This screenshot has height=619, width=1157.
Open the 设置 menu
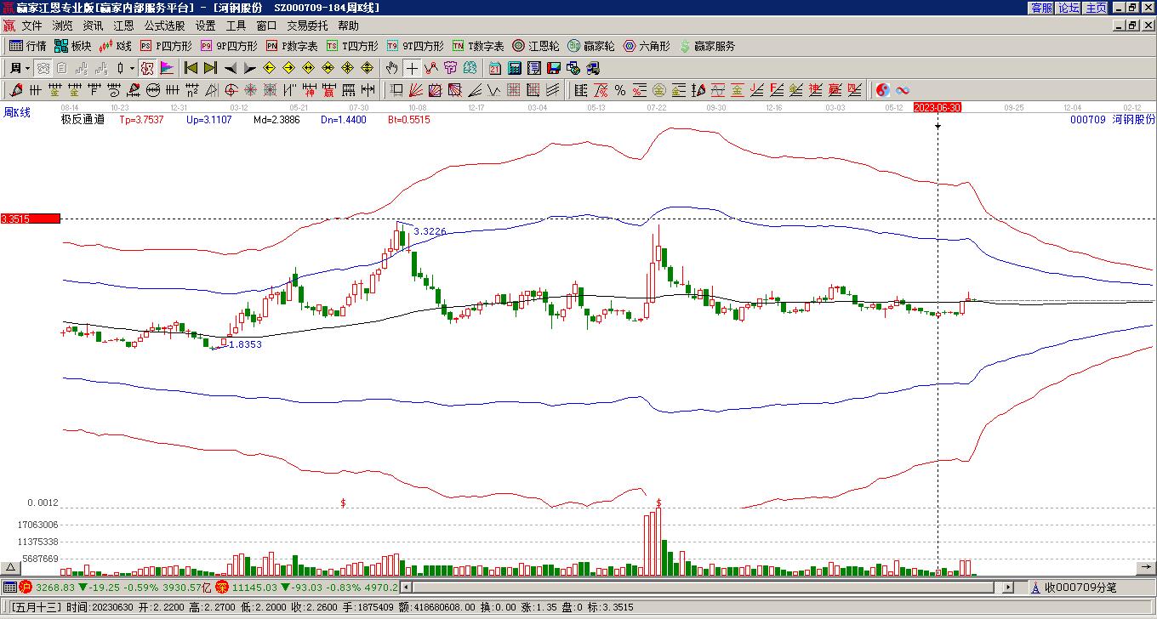(x=205, y=26)
